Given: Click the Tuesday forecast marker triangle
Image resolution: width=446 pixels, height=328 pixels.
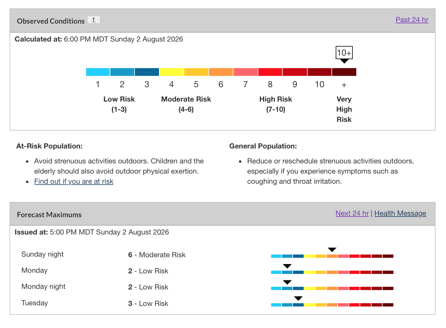Looking at the screenshot, I should pos(298,298).
